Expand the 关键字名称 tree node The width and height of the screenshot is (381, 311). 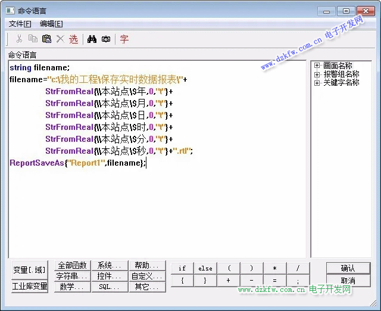tap(317, 83)
